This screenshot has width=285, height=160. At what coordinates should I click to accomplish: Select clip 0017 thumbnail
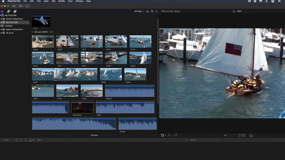coord(67,58)
